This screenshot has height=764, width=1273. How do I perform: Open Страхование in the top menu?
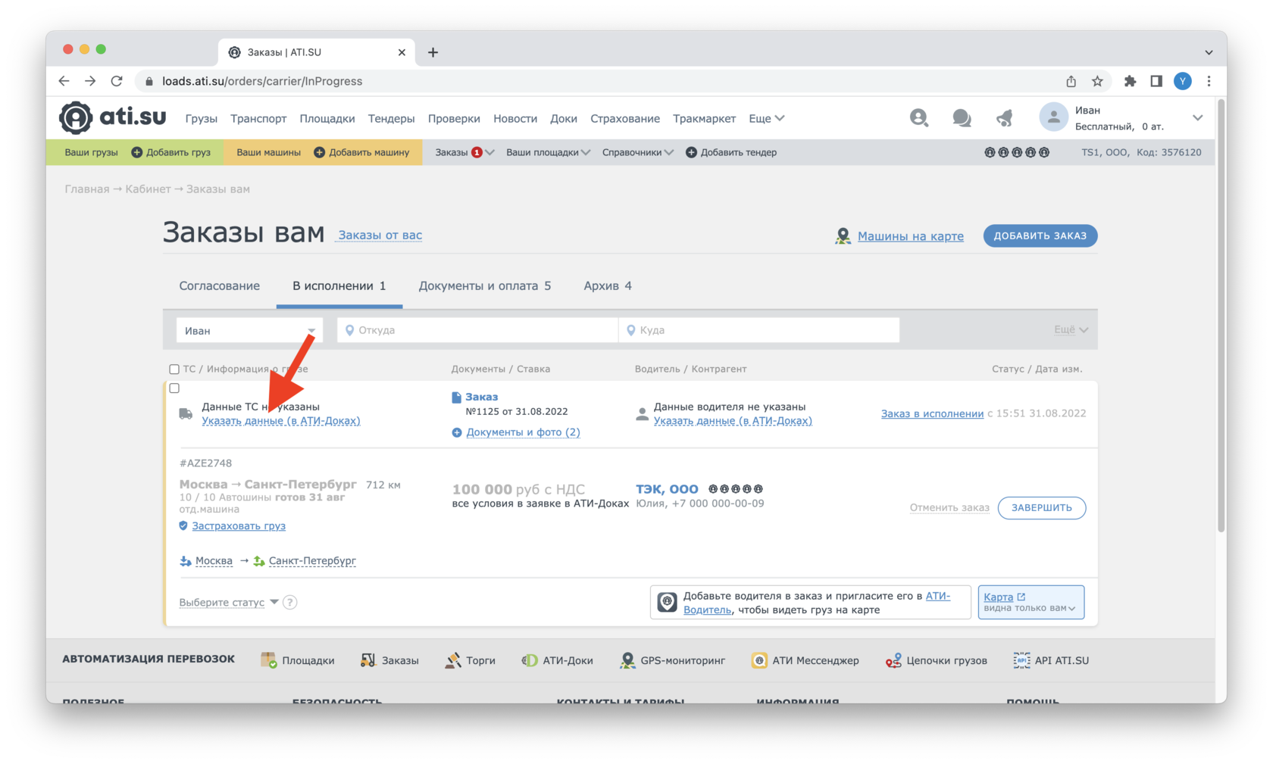(625, 118)
